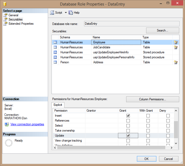Click the connection properties icon
Screen dimensions: 185x166
pos(7,124)
